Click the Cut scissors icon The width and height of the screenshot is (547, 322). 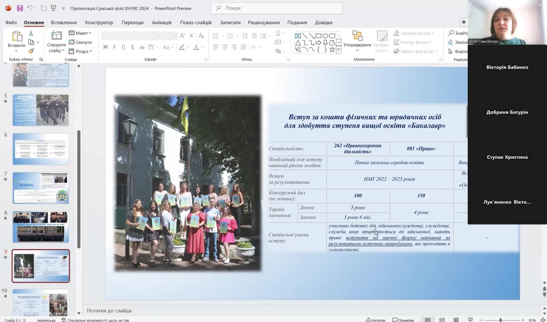pyautogui.click(x=31, y=33)
